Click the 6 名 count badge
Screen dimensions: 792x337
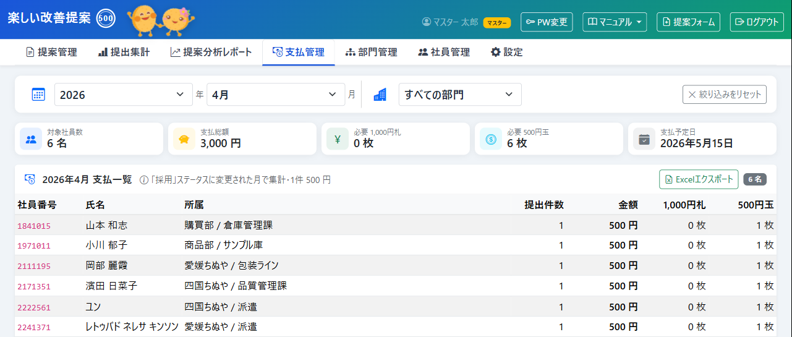pyautogui.click(x=756, y=179)
